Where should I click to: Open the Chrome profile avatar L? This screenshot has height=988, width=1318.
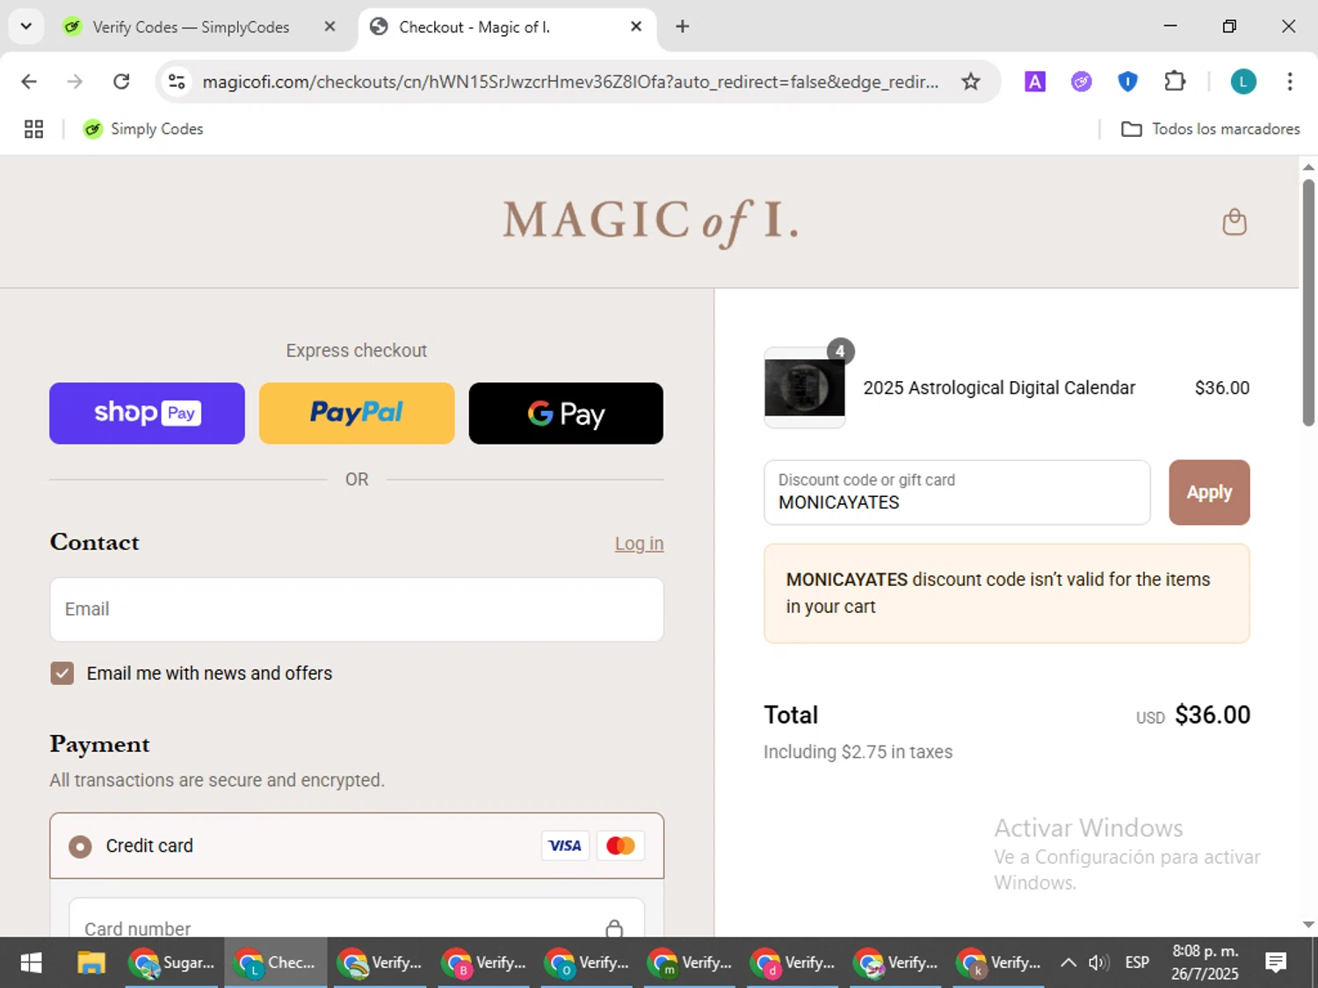[x=1242, y=82]
